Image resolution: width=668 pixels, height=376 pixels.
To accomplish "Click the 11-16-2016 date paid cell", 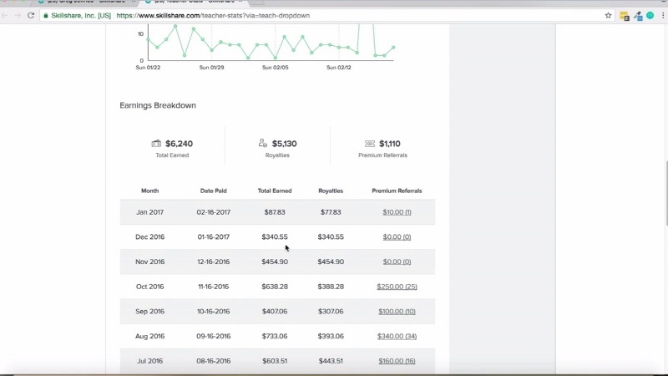I will [214, 287].
